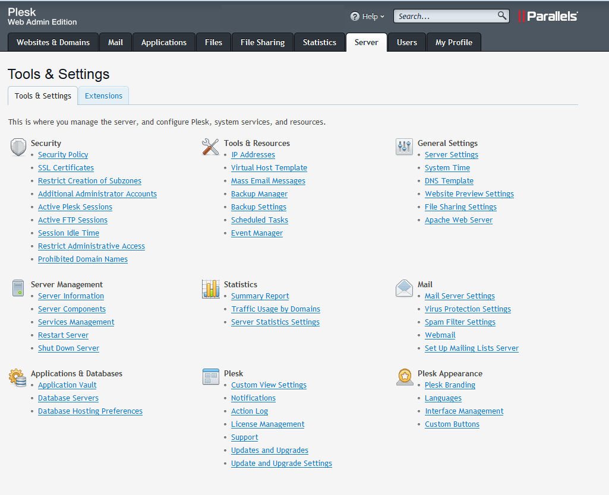Image resolution: width=609 pixels, height=495 pixels.
Task: Click the Shut Down Server link
Action: [69, 348]
